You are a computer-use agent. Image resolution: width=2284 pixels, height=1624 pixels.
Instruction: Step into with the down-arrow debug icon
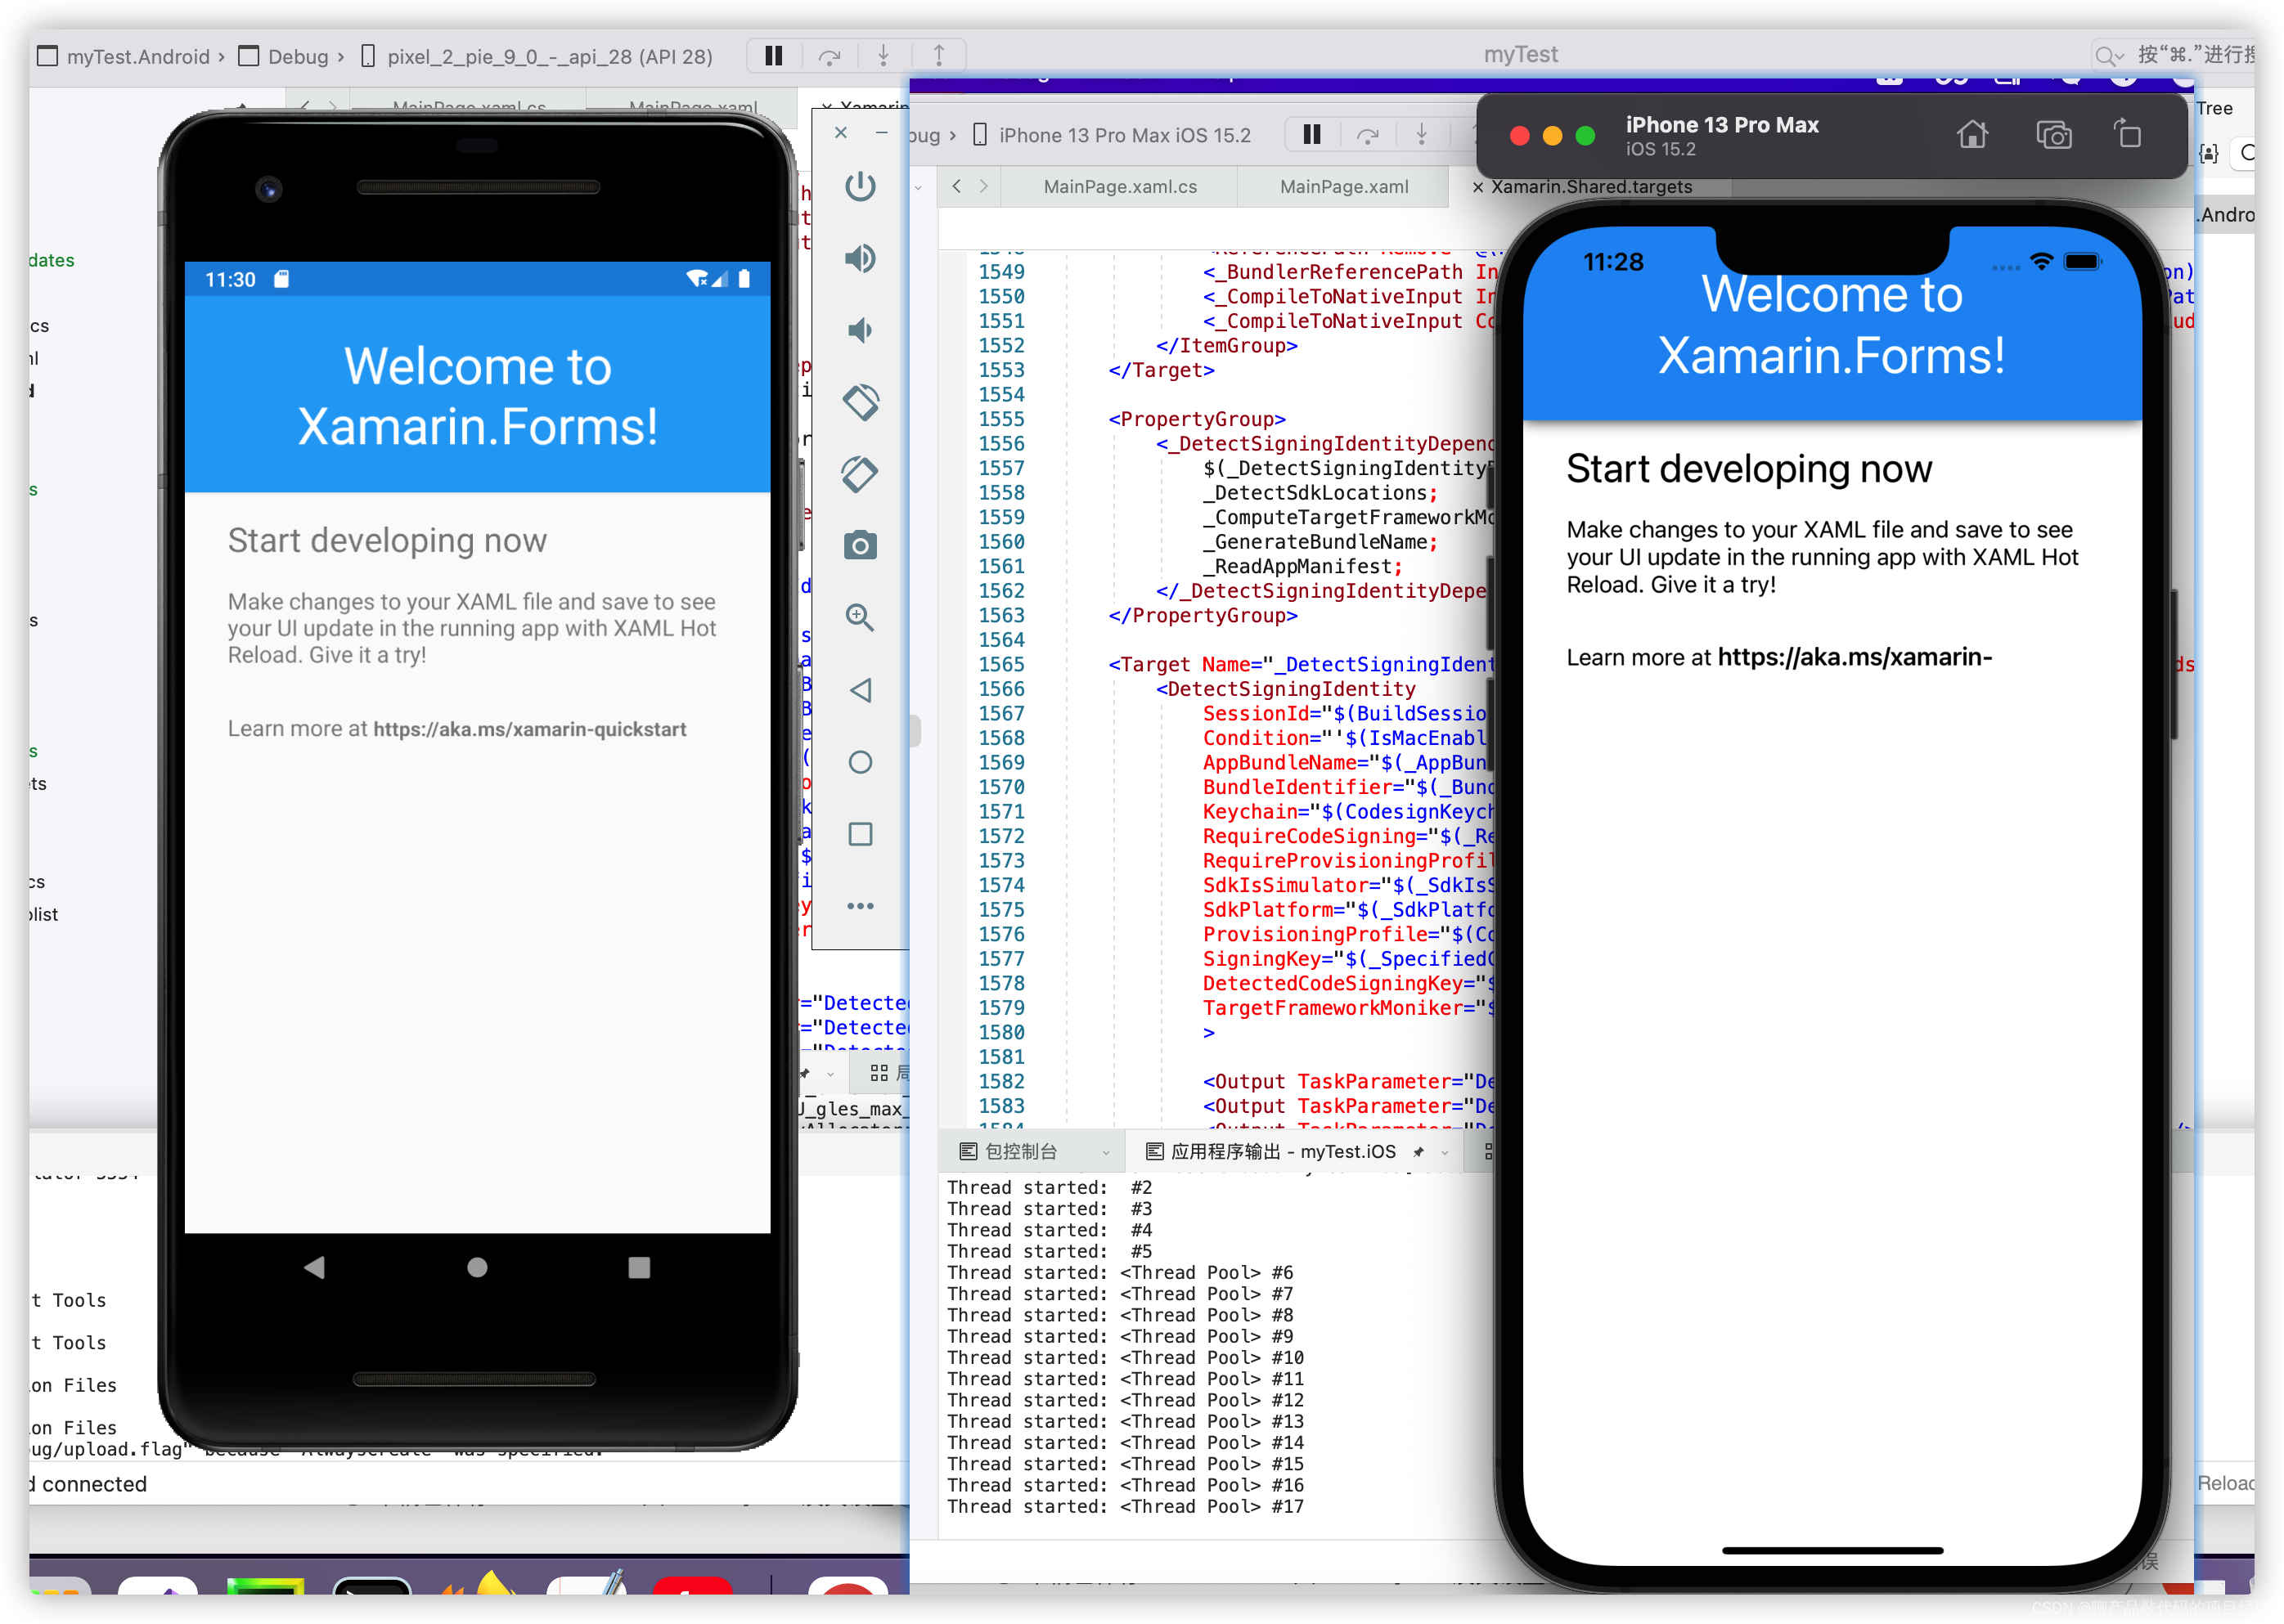tap(884, 56)
